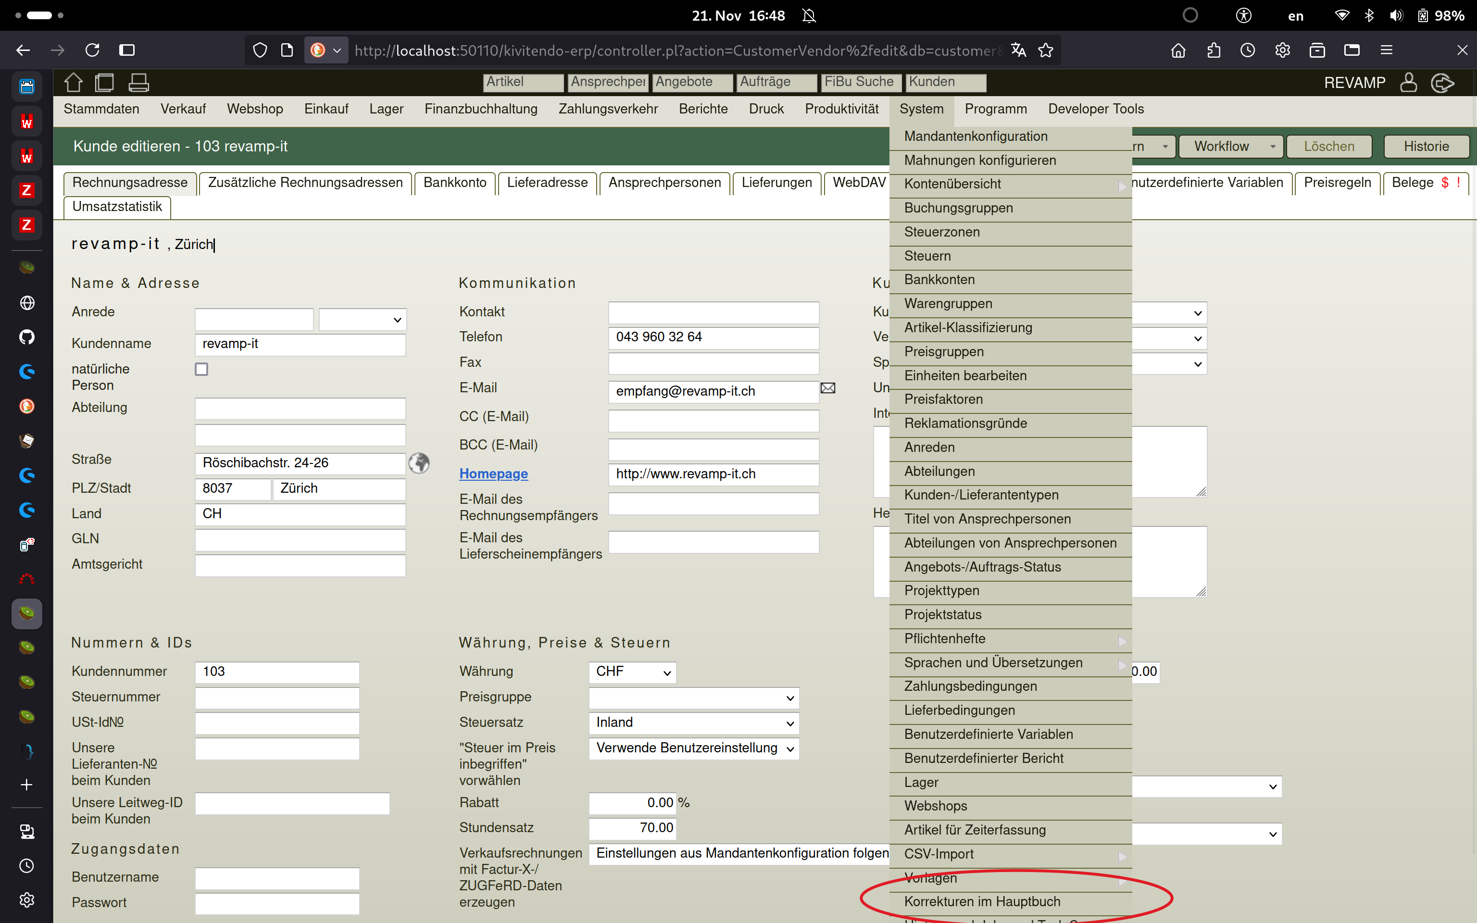Follow the Homepage link
The height and width of the screenshot is (923, 1477).
click(x=493, y=474)
